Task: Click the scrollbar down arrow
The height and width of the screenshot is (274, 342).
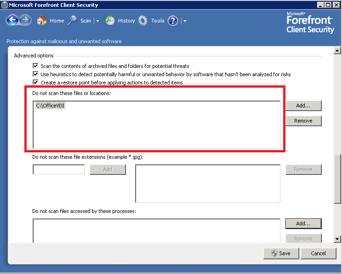Action: [x=337, y=239]
